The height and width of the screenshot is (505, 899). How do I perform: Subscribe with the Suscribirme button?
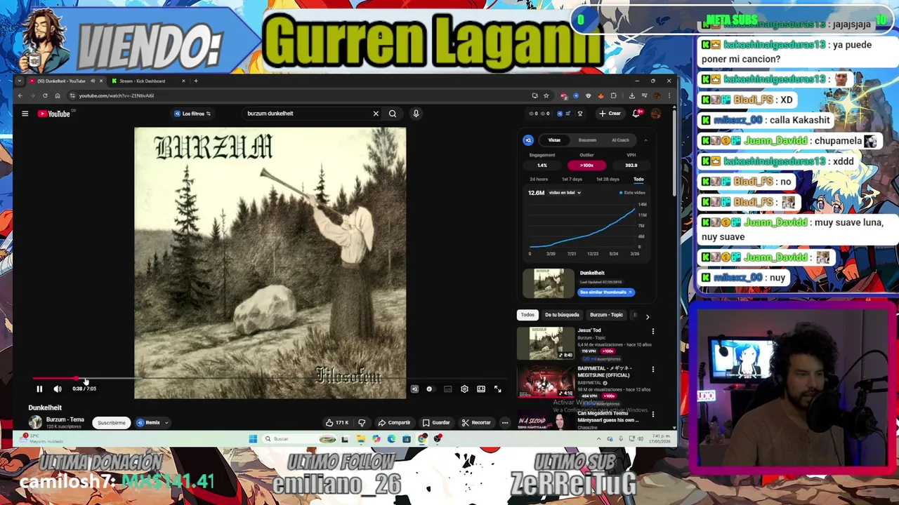point(112,422)
